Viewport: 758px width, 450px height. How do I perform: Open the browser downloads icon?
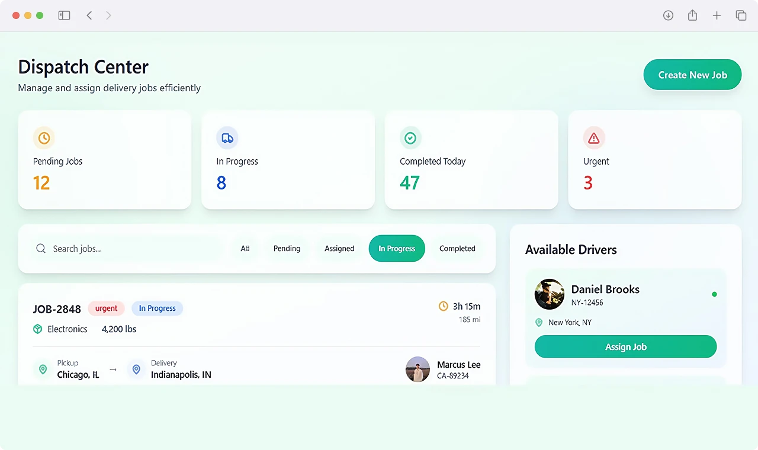click(668, 15)
